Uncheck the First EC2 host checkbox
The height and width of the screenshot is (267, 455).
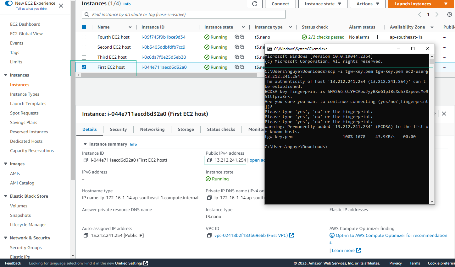coord(84,67)
